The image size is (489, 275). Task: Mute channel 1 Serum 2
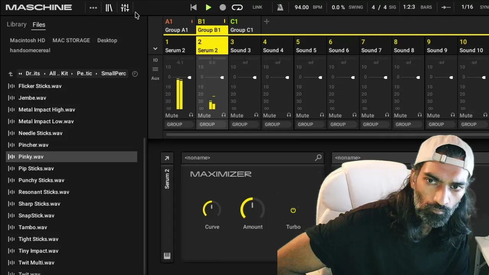(172, 115)
